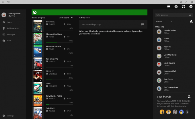Select second suggested friend avatar under Find friends
Viewport: 195px width, 119px height.
(168, 112)
